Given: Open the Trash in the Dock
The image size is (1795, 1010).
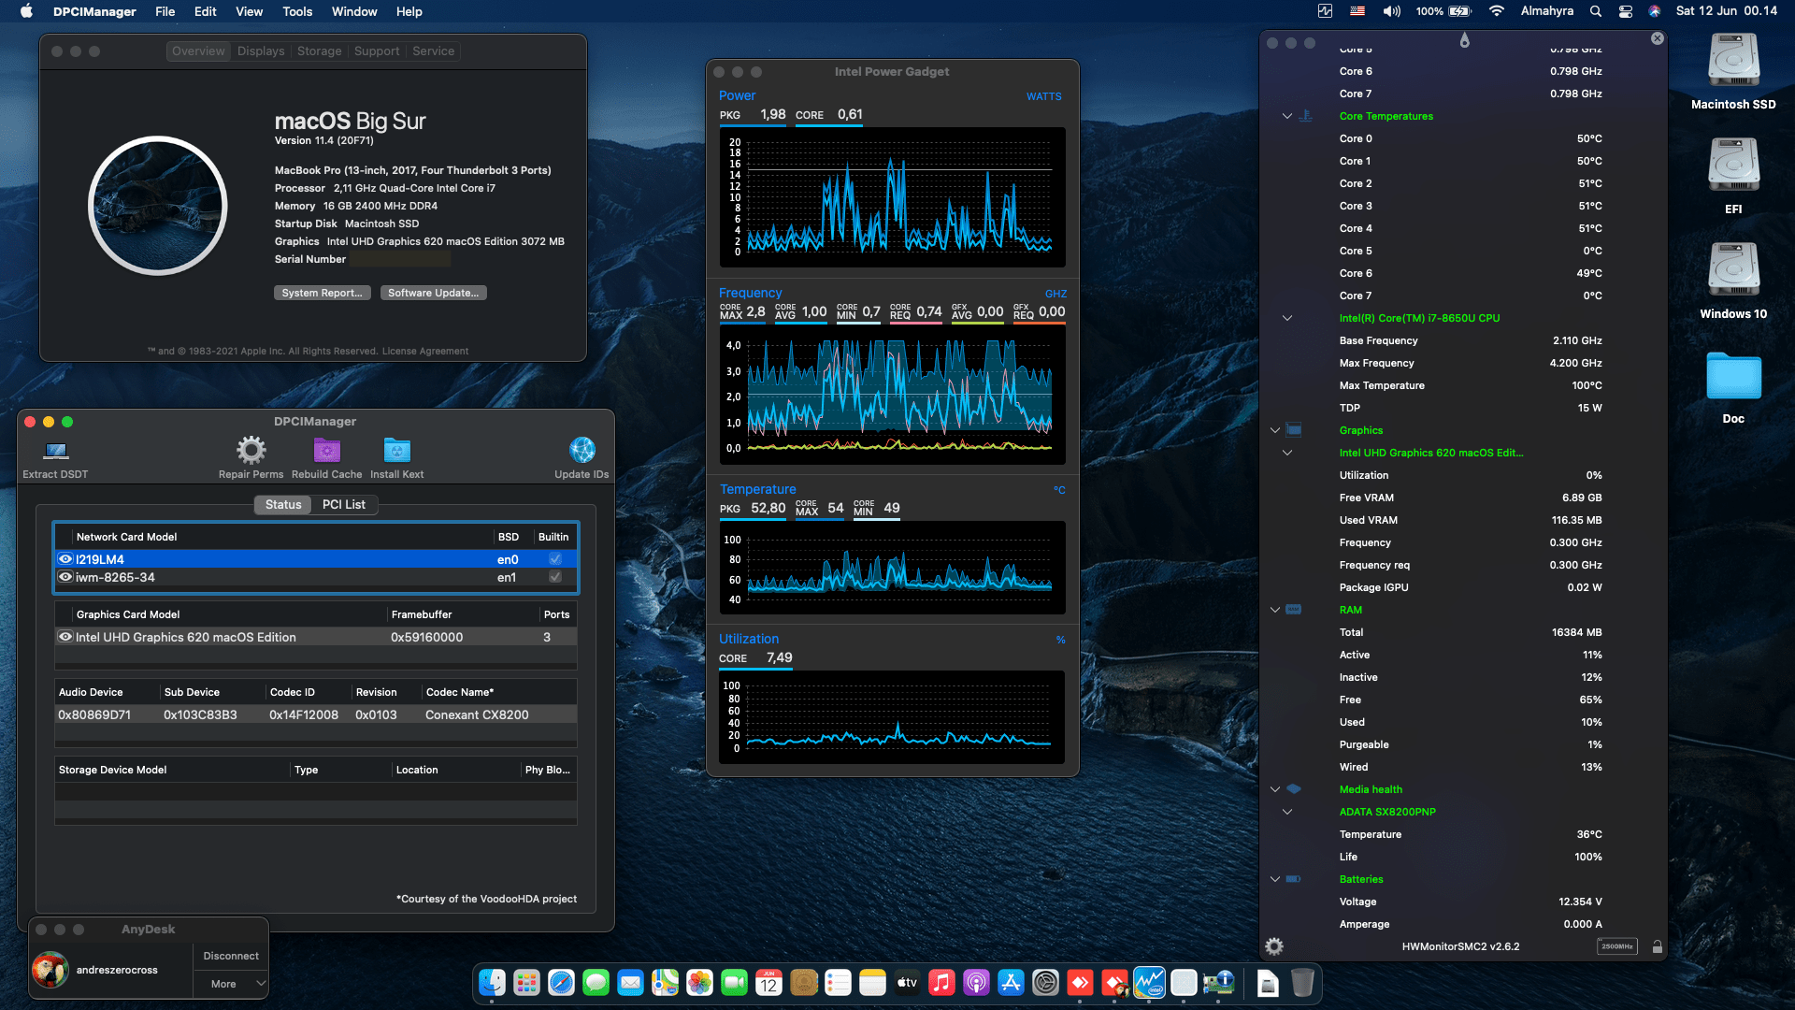Looking at the screenshot, I should (1302, 983).
